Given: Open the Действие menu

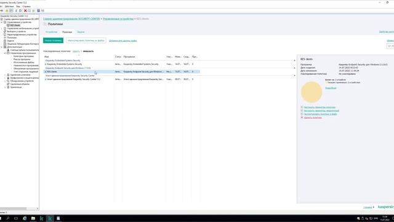Looking at the screenshot, I should pos(9,6).
